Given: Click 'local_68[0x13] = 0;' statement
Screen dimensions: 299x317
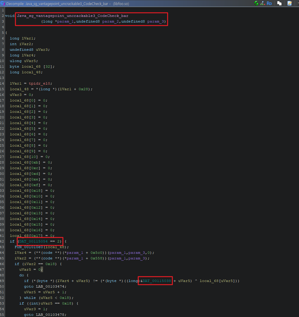Looking at the screenshot, I should pyautogui.click(x=32, y=213).
